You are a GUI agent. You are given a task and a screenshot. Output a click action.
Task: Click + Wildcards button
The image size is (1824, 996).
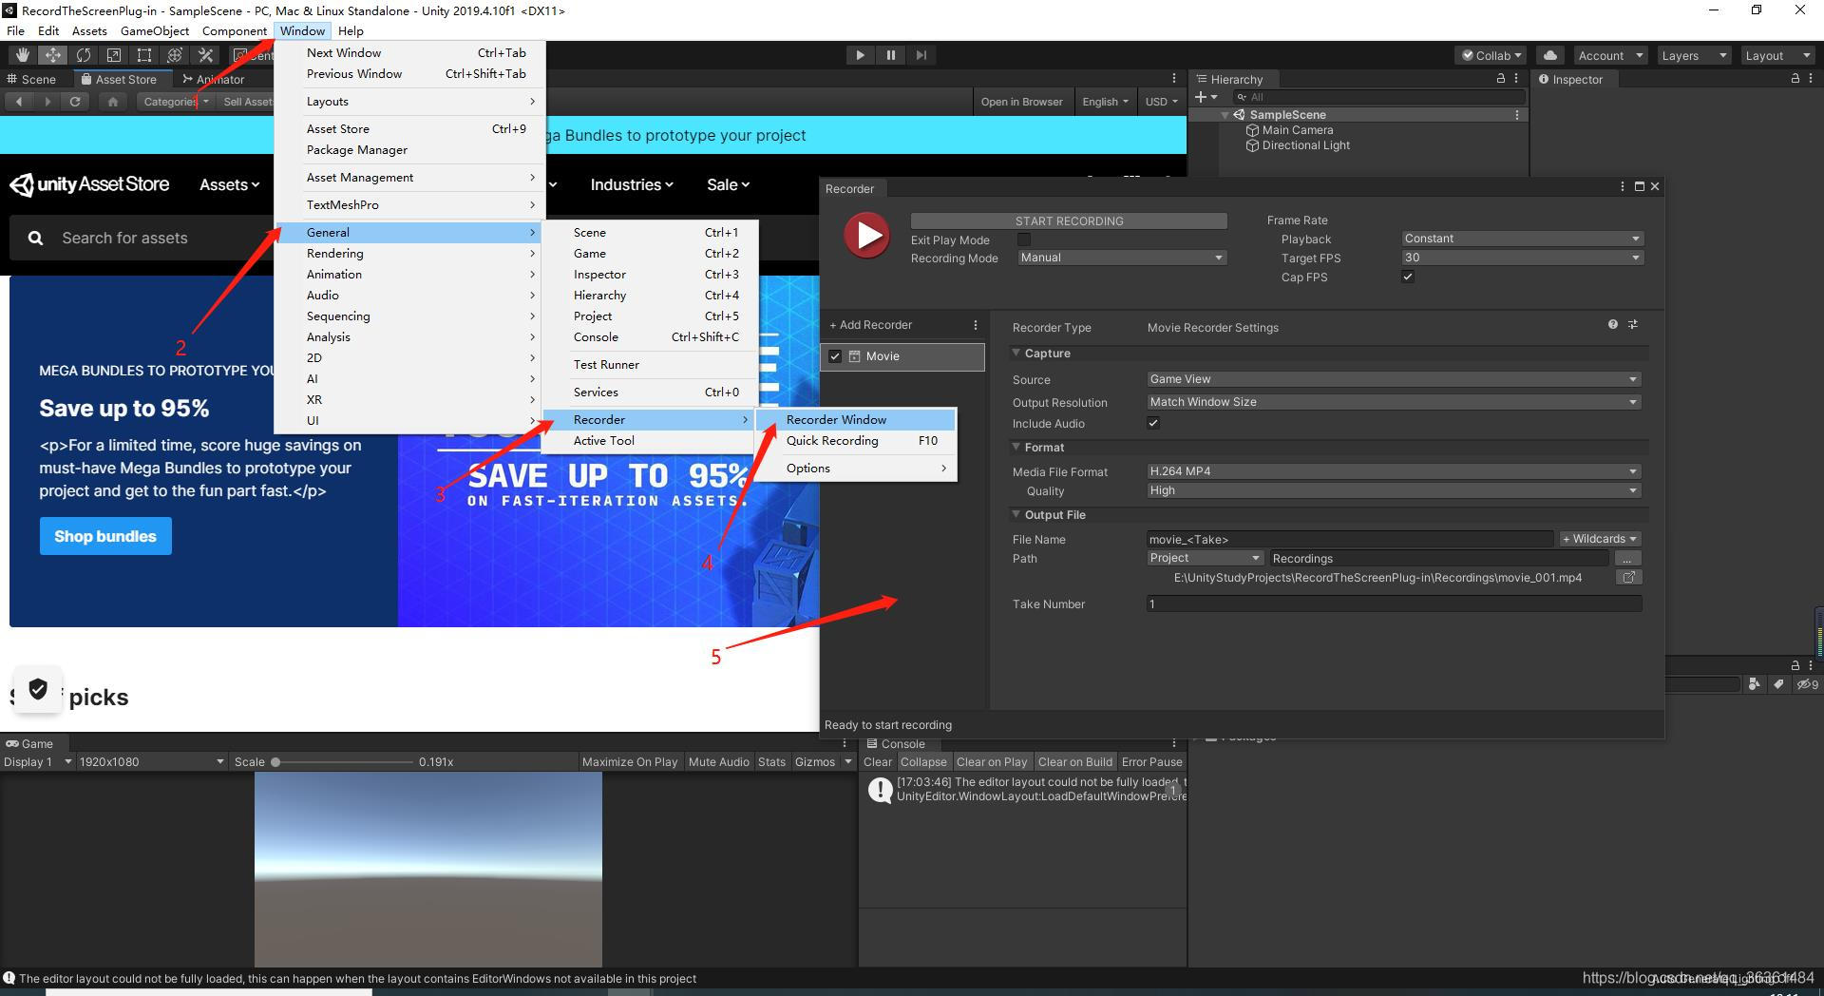pyautogui.click(x=1600, y=539)
